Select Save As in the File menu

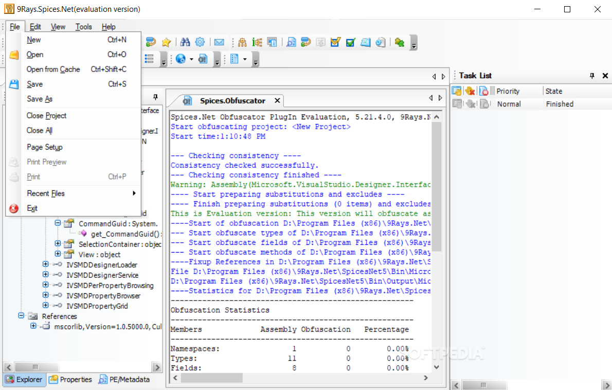74,99
